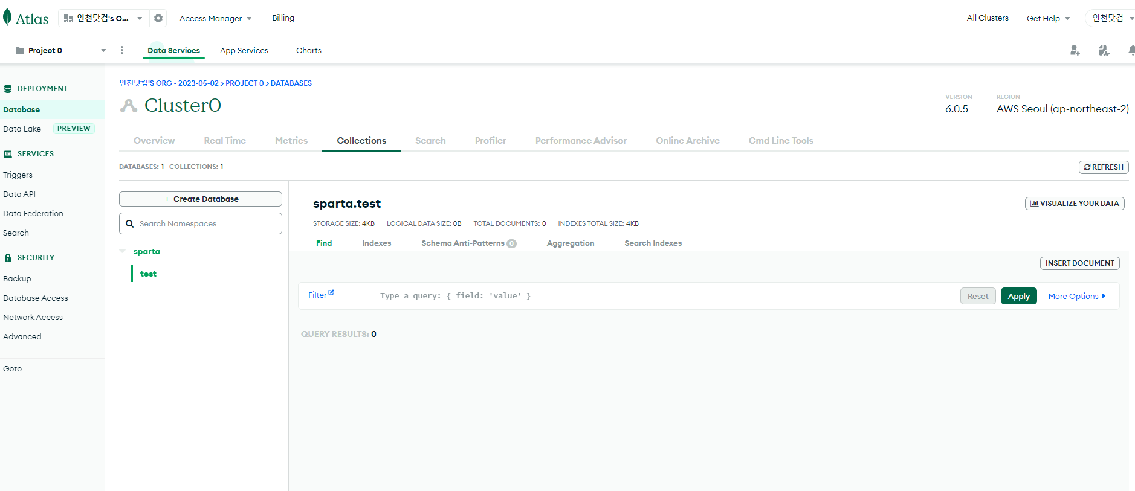This screenshot has width=1135, height=491.
Task: Open the Indexes tab
Action: [x=377, y=243]
